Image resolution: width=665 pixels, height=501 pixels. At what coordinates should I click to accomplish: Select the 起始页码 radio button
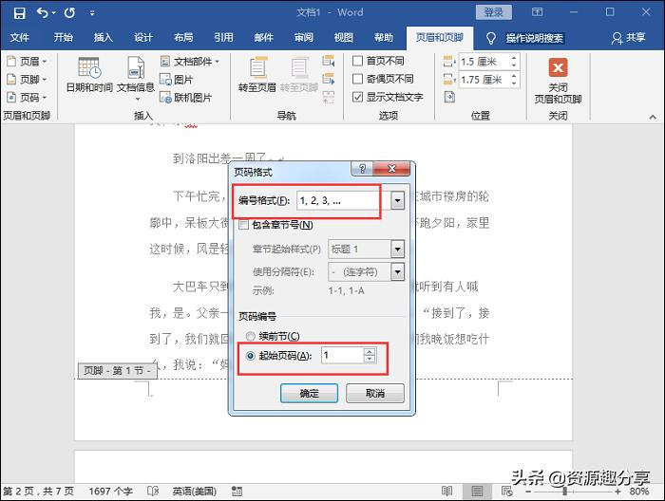(x=251, y=356)
